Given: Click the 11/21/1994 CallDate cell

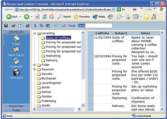Looking at the screenshot, I should point(102,45).
